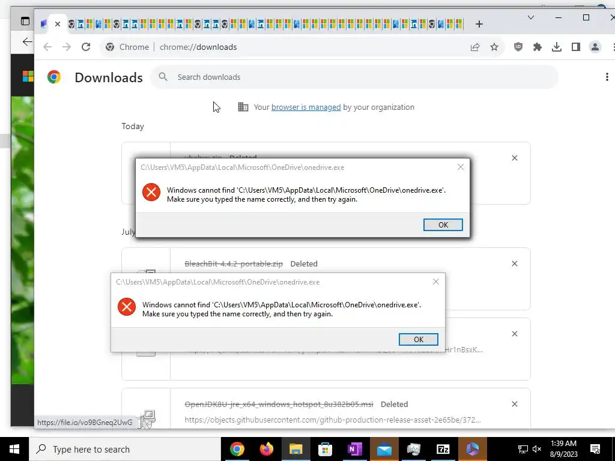This screenshot has width=615, height=461.
Task: Open Microsoft Store from the taskbar
Action: [x=325, y=449]
